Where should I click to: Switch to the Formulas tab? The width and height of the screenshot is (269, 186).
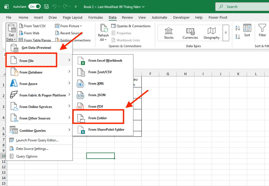(96, 18)
